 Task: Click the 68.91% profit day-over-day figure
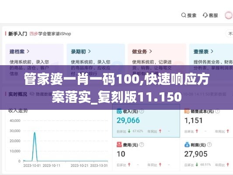coord(205,165)
